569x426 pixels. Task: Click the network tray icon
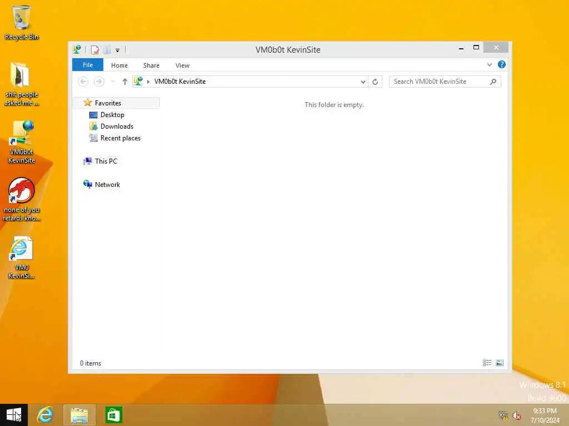(503, 415)
